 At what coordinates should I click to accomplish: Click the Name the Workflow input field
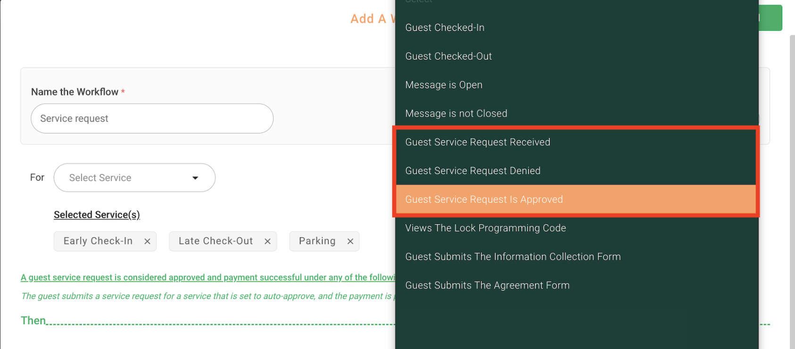(152, 118)
